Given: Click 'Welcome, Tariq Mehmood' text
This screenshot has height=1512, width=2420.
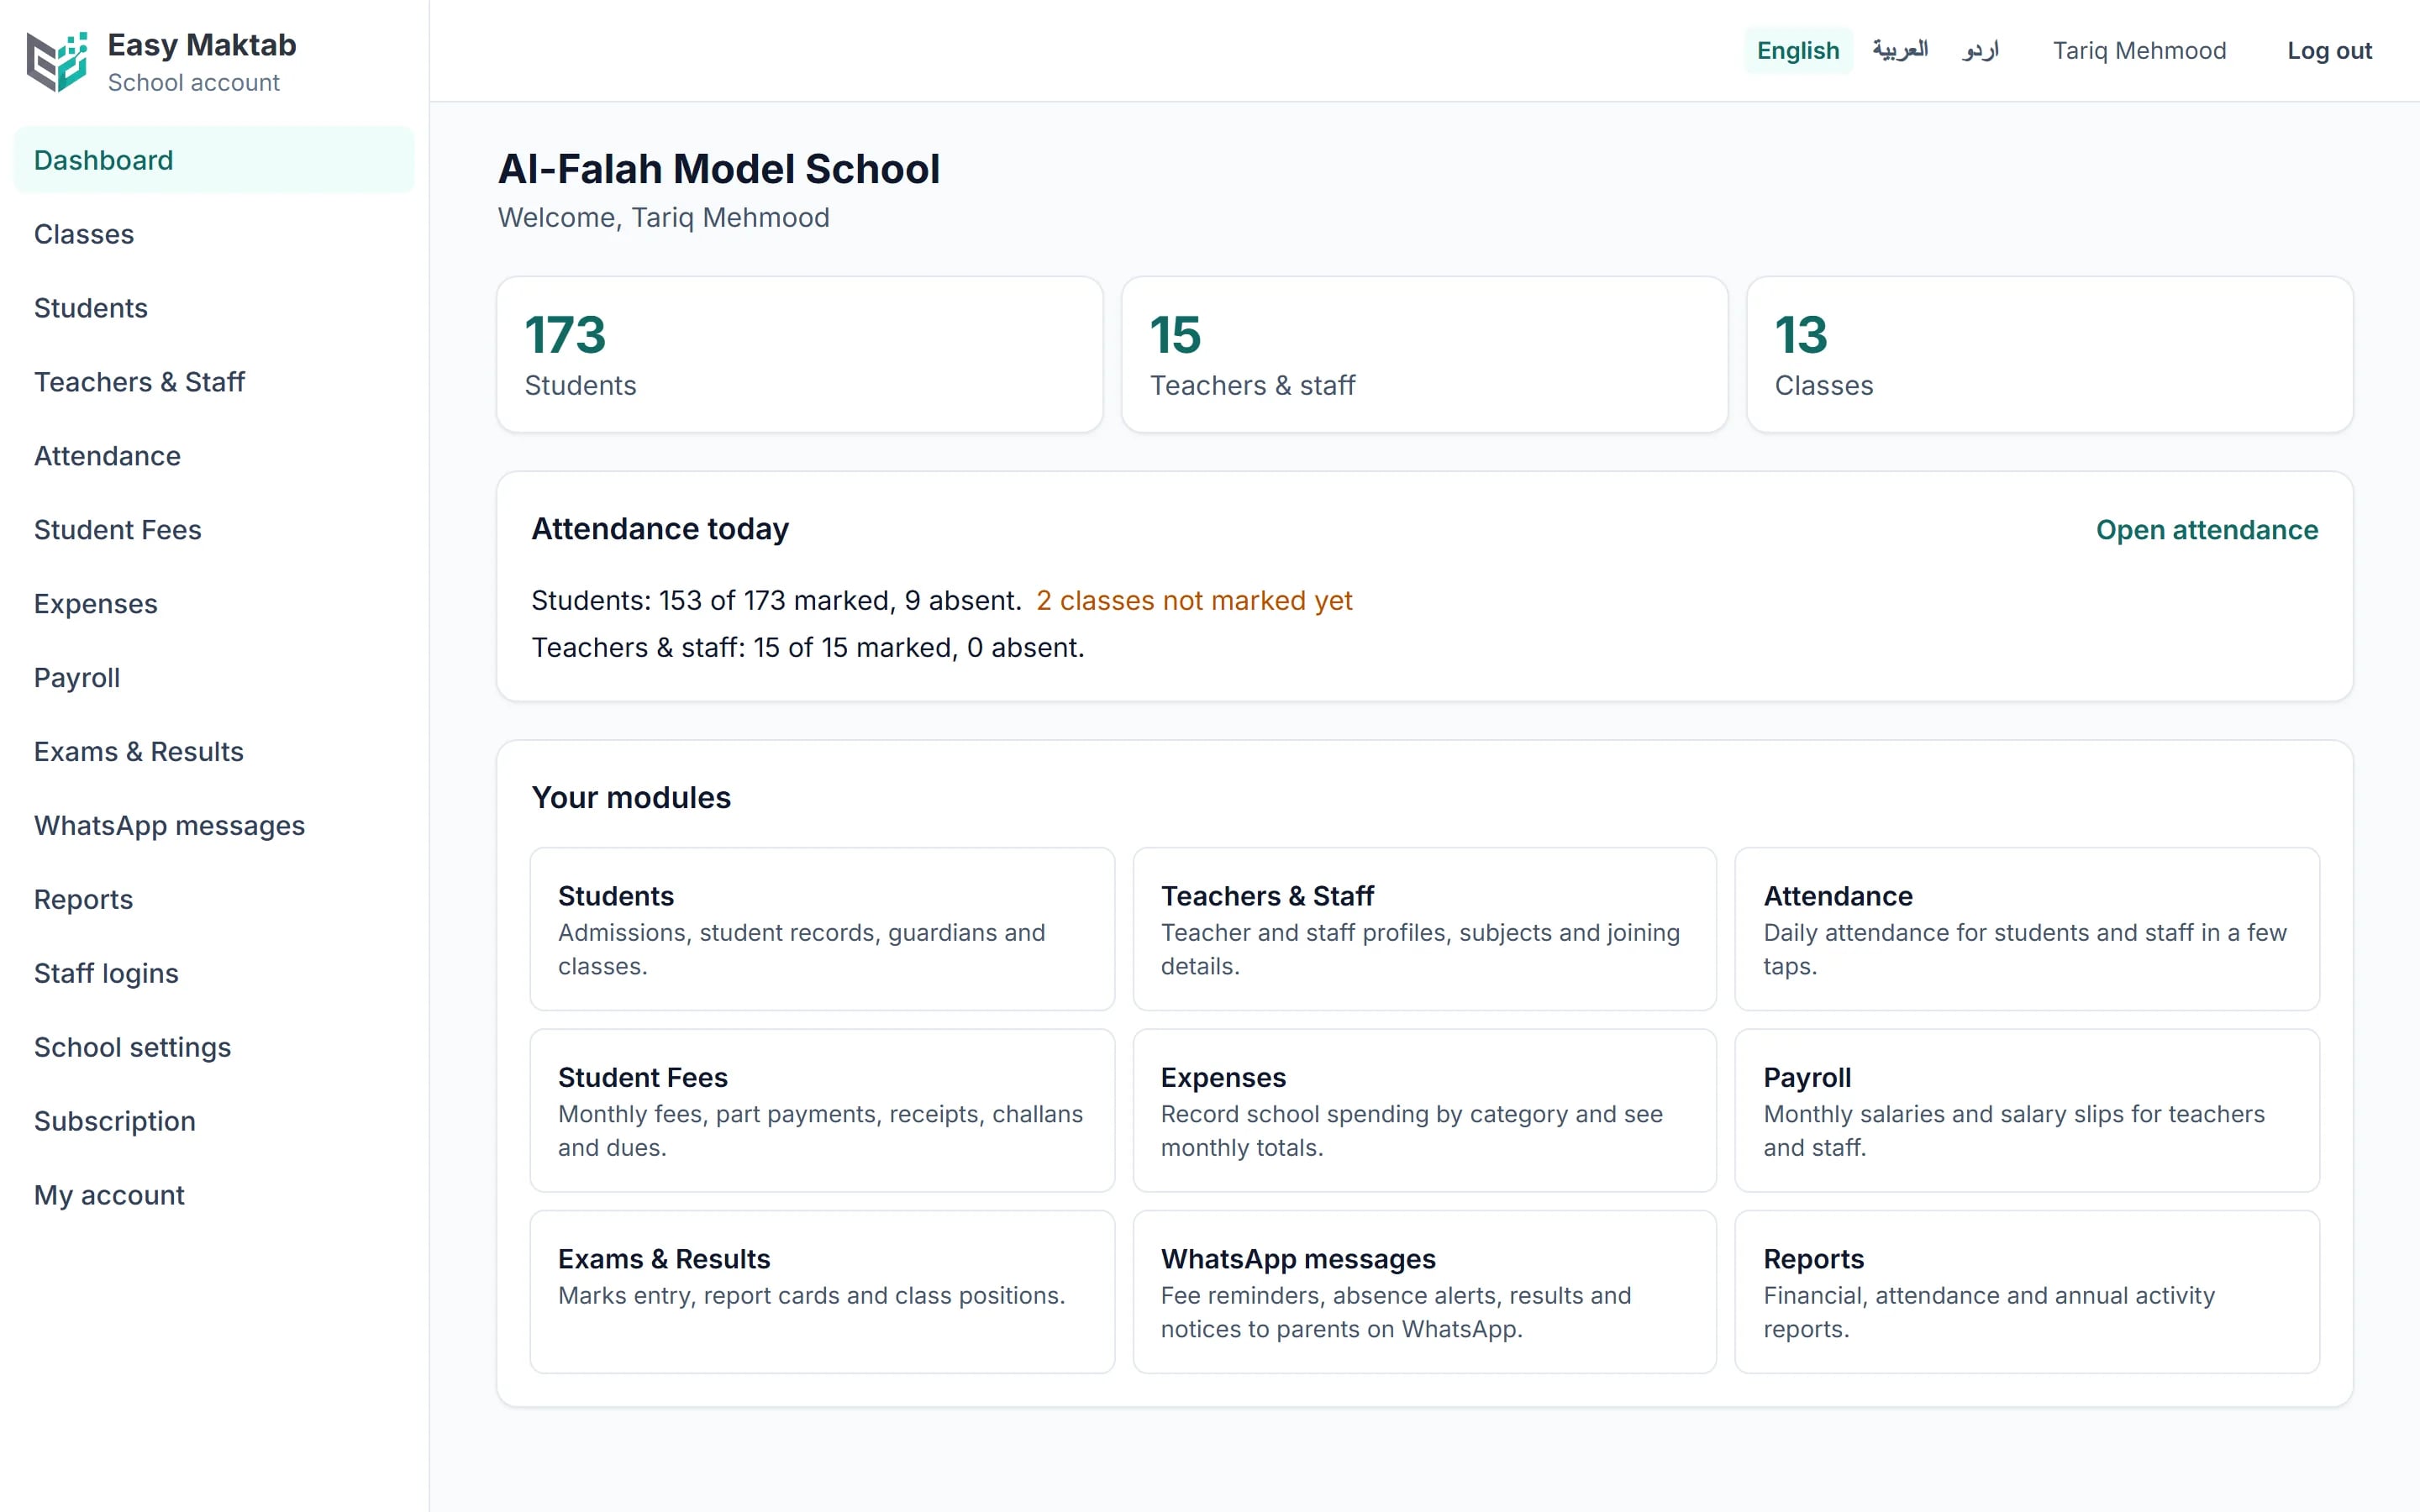Looking at the screenshot, I should [x=664, y=218].
